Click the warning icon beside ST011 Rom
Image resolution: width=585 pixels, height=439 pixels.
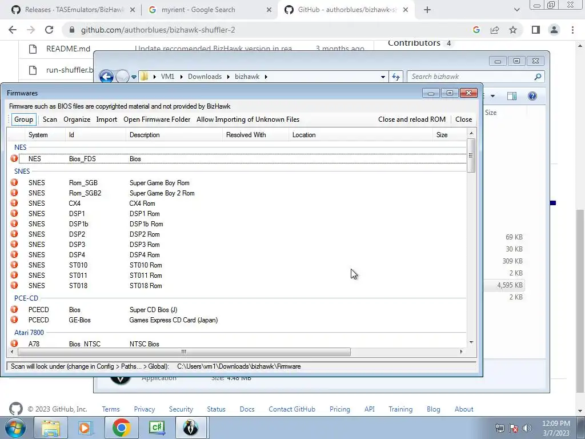tap(14, 275)
